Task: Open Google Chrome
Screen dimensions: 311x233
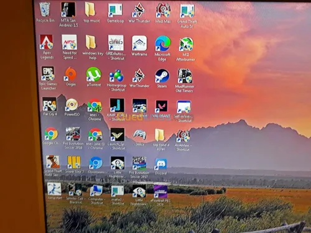Action: [51, 134]
